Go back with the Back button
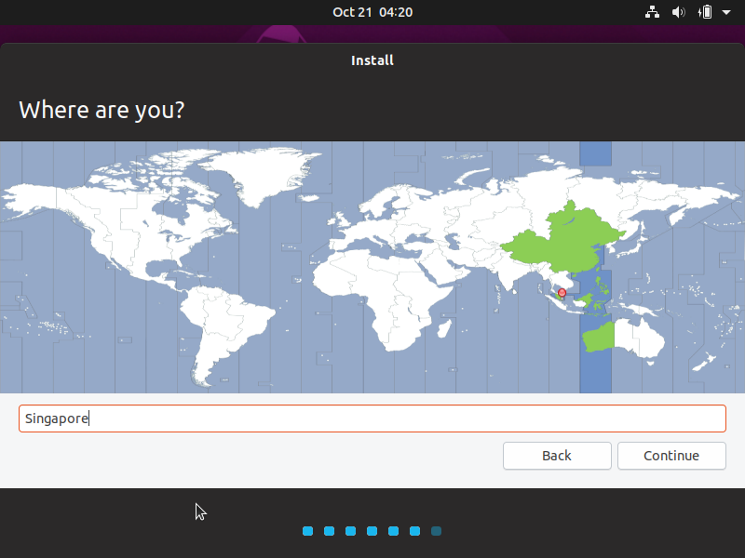This screenshot has height=558, width=745. (x=557, y=456)
